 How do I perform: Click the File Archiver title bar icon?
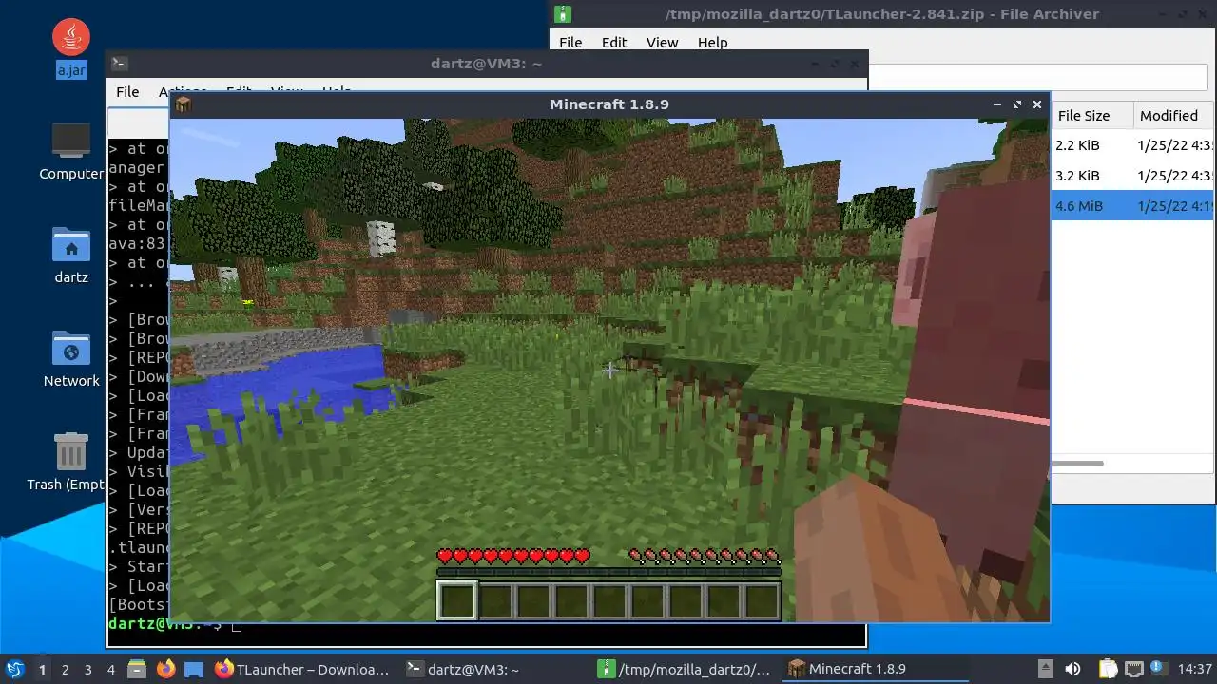(563, 14)
